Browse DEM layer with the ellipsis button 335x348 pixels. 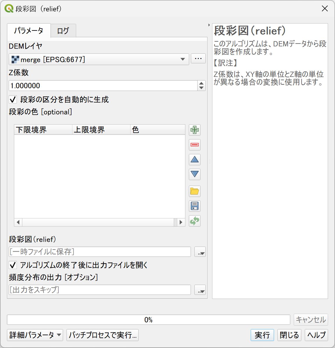tap(198, 59)
